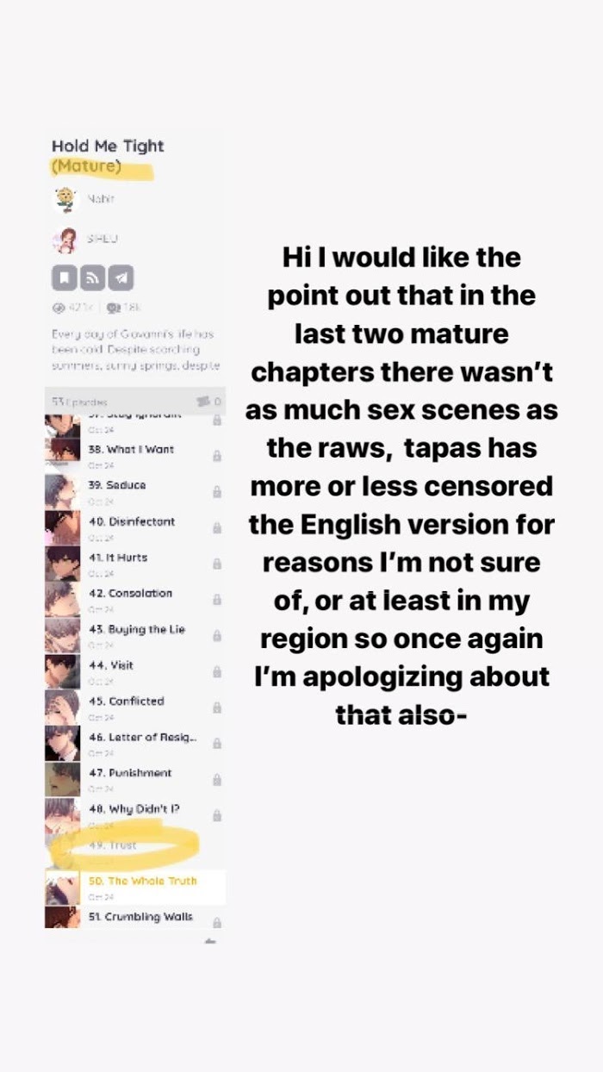The image size is (603, 1072).
Task: Open creator Nahir's flower avatar
Action: 64,199
